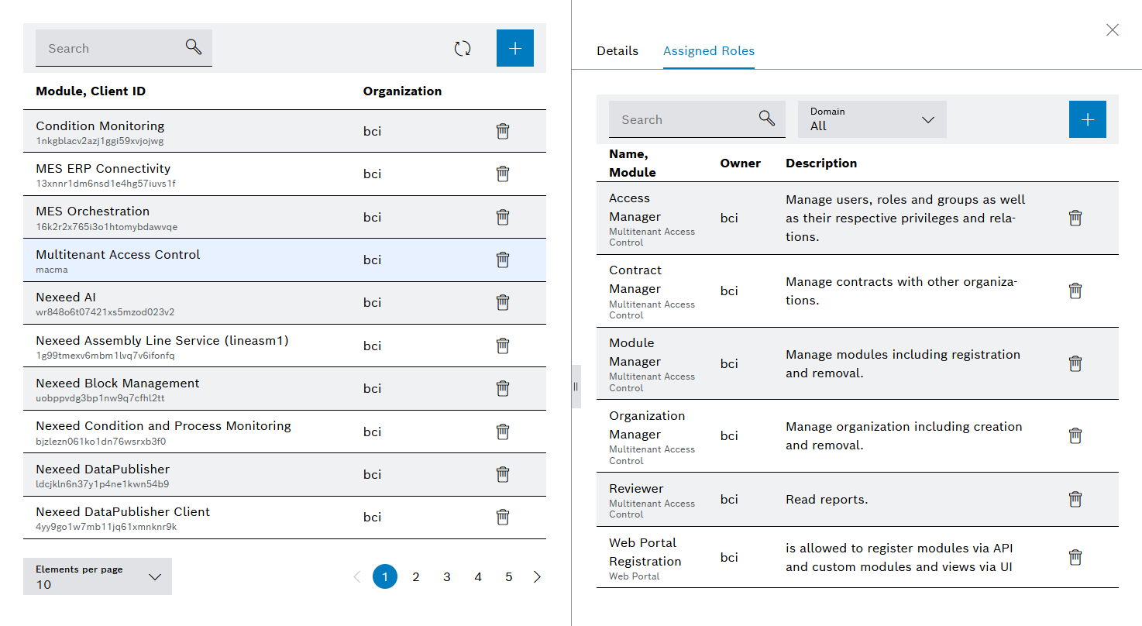
Task: Click the trash icon in the Nexeed DataPublisher row (ldcjkln6n37y1p4ne1kwn54b9)
Action: tap(503, 475)
